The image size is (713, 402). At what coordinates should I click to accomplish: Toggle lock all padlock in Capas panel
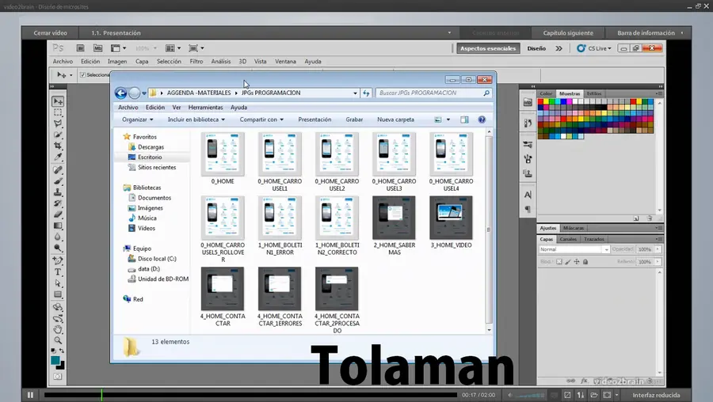click(x=585, y=262)
